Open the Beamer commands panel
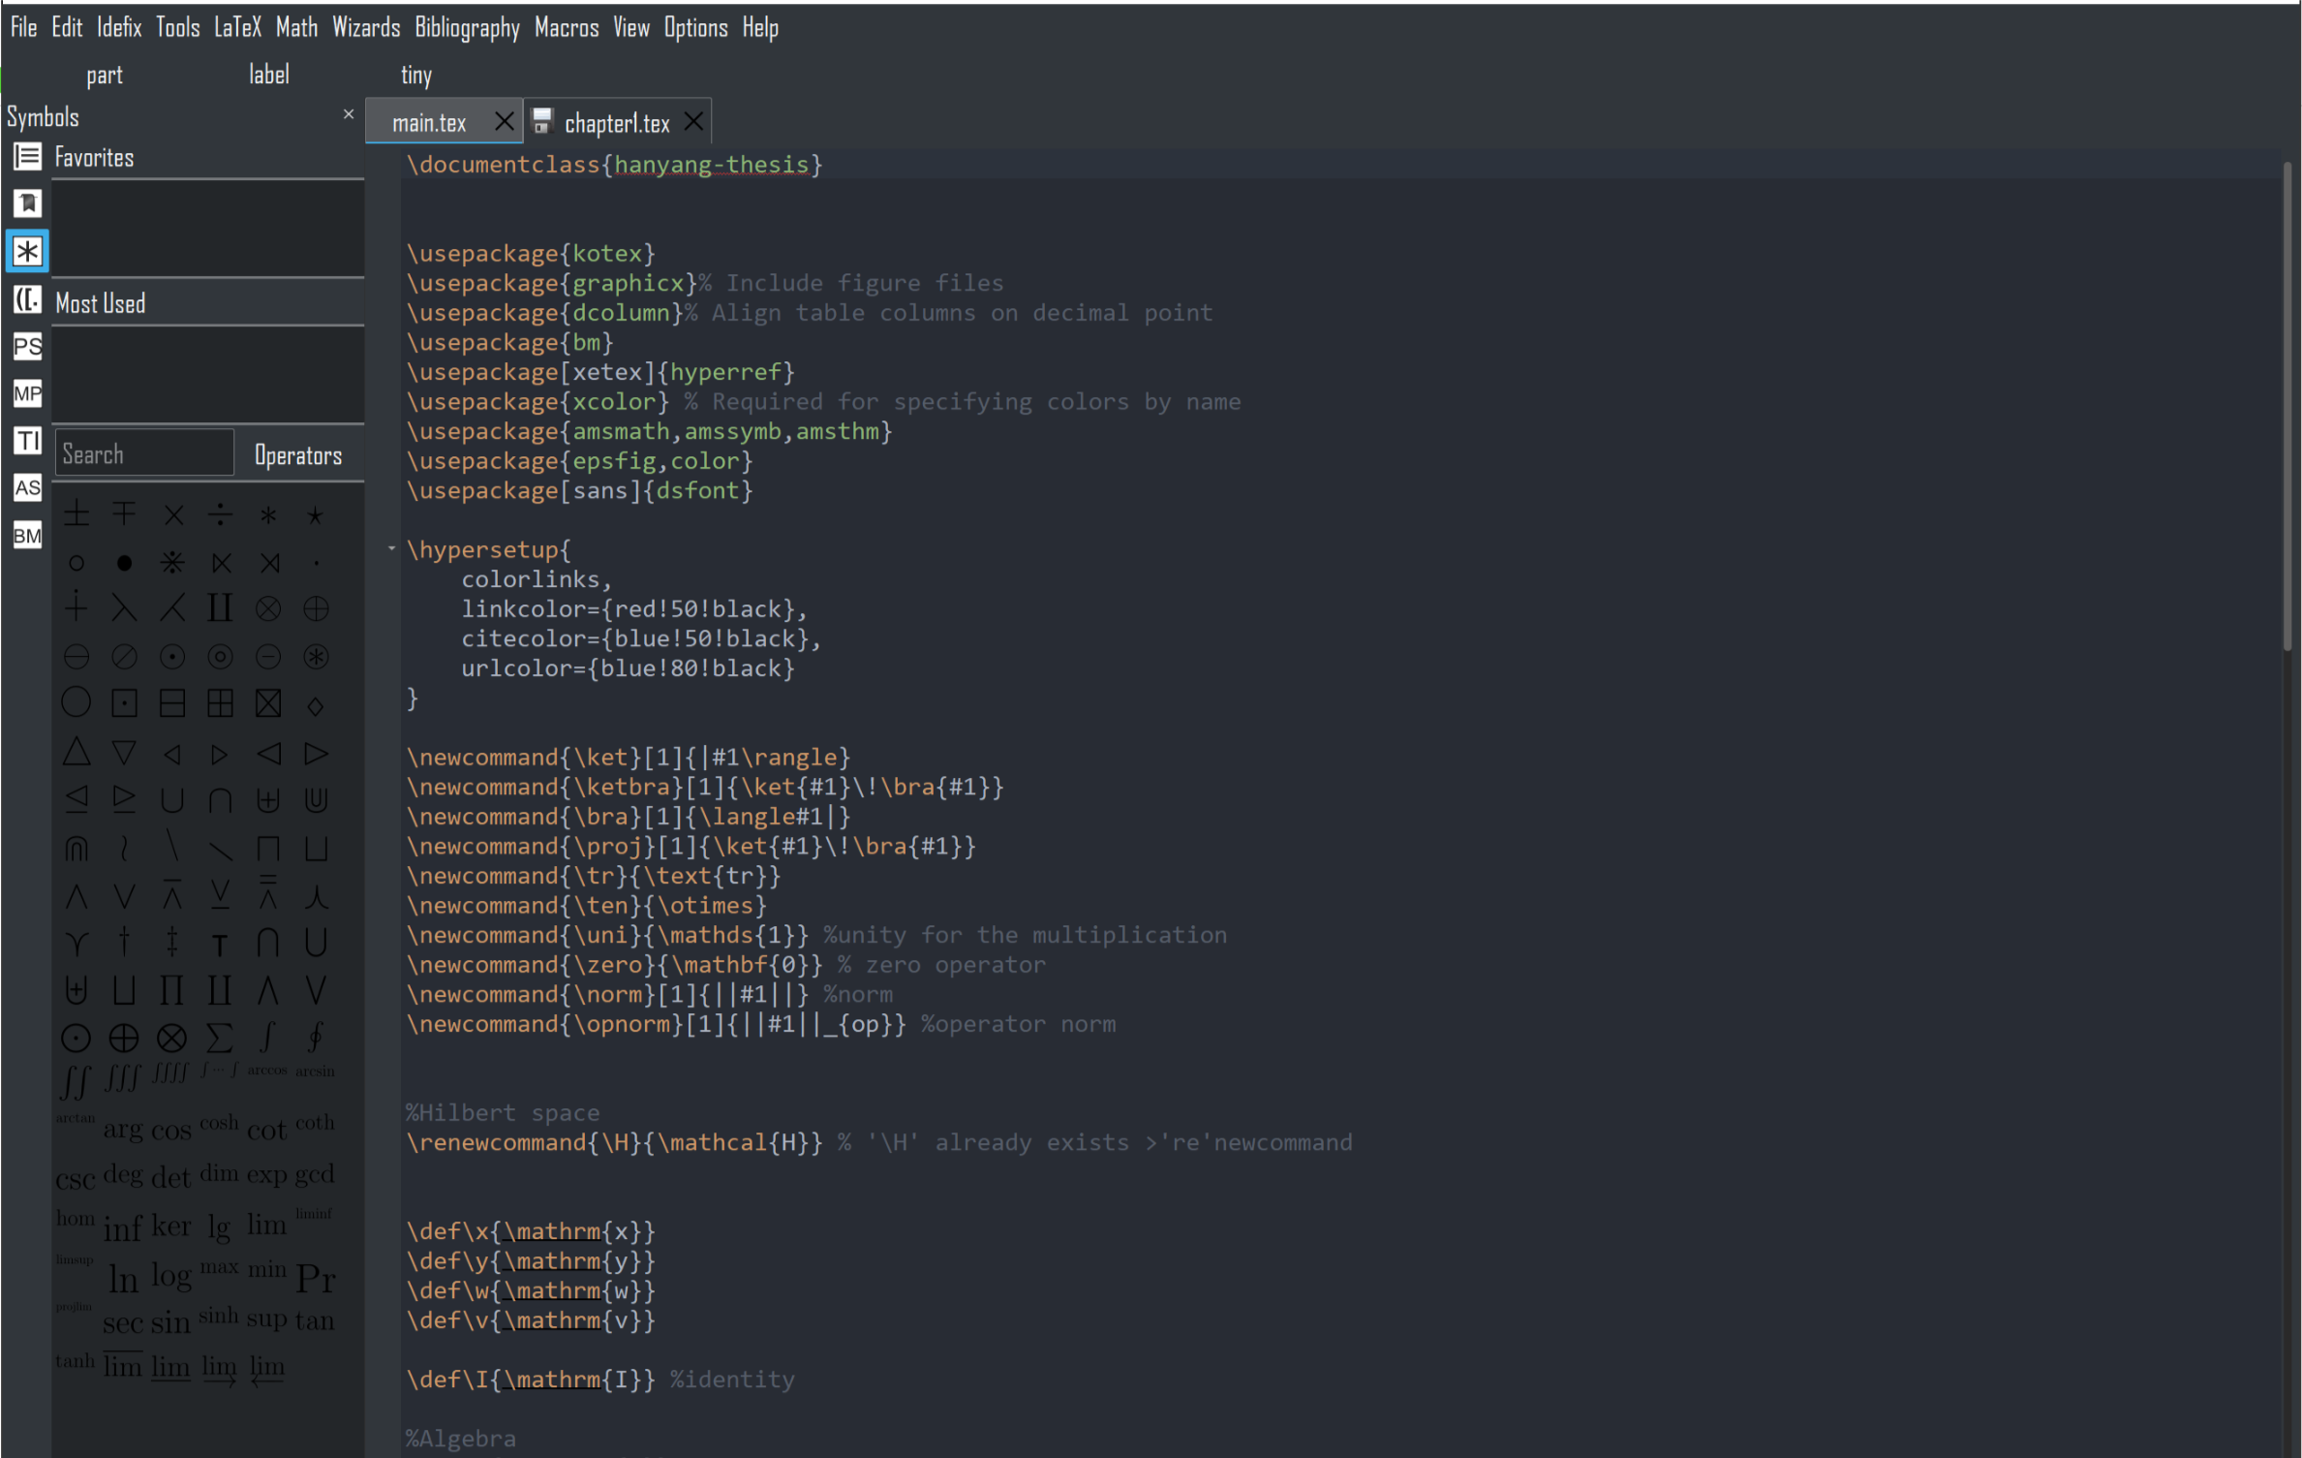 (x=27, y=535)
